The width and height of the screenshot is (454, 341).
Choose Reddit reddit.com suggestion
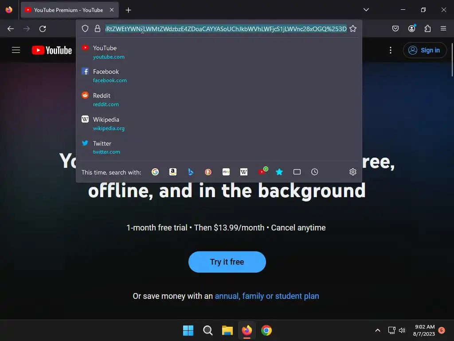219,100
